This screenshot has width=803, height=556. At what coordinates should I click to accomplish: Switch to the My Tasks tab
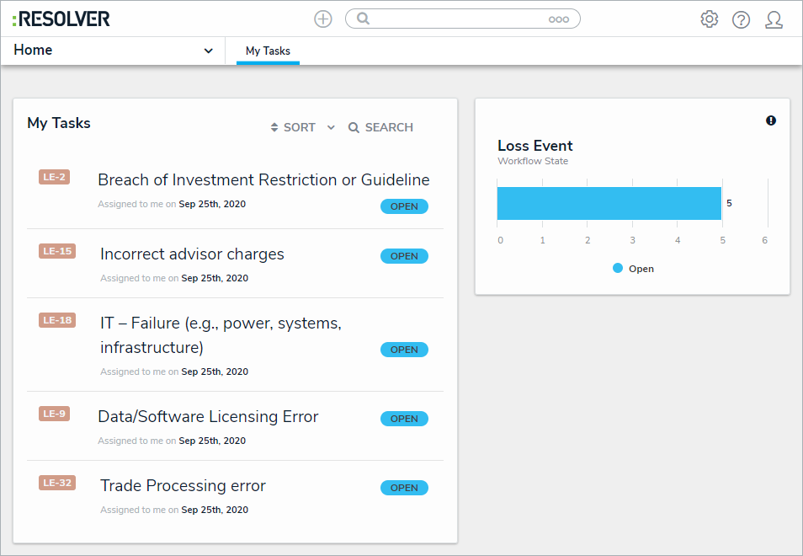point(268,51)
